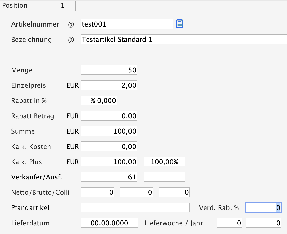Select the Menge field showing 50
287x234 pixels.
coord(109,70)
